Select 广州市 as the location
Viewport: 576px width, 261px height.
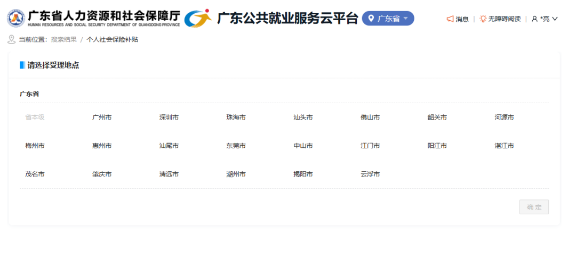[x=102, y=117]
